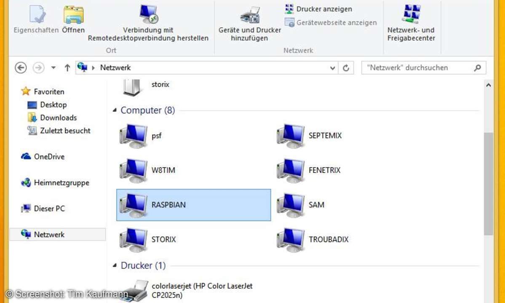Open Netzwerk- und Freigabecenter
This screenshot has width=505, height=303.
pos(411,23)
